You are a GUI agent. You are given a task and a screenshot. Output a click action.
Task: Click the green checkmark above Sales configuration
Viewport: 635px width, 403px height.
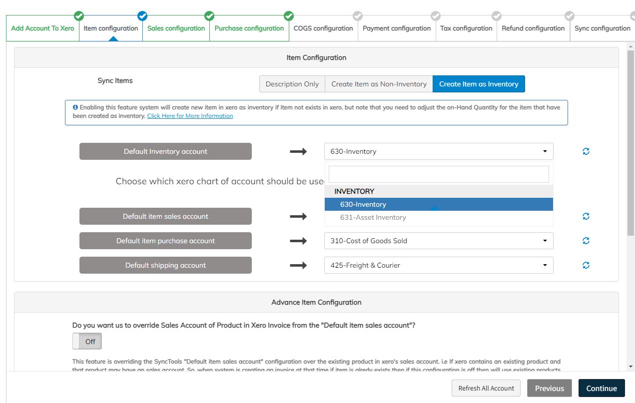209,16
